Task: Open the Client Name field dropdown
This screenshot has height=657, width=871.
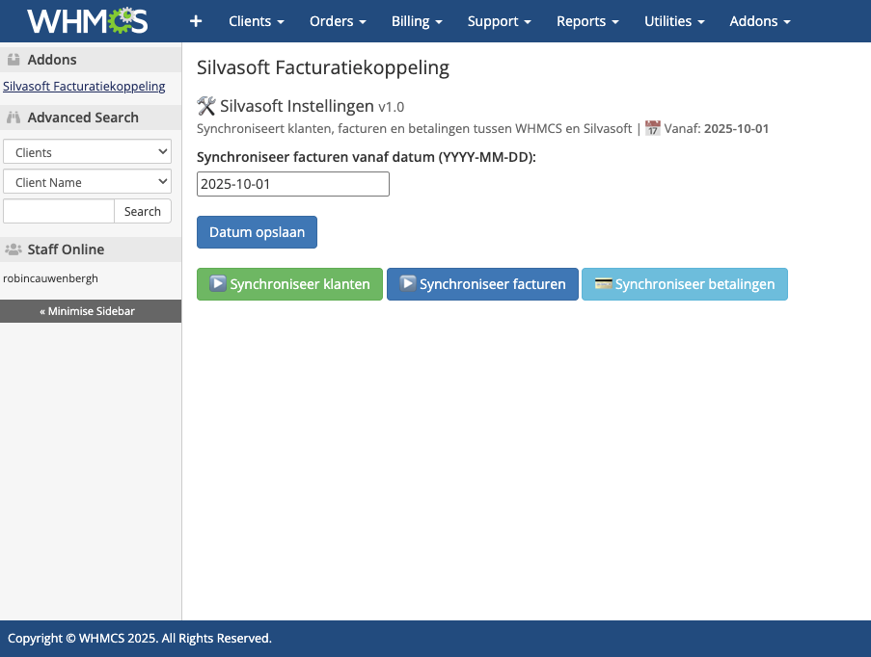Action: (87, 182)
